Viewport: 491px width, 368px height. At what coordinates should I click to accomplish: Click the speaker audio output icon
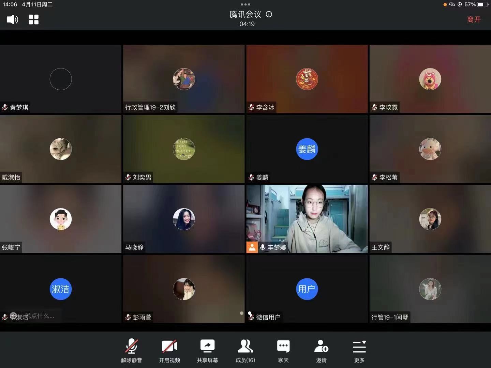pyautogui.click(x=13, y=19)
